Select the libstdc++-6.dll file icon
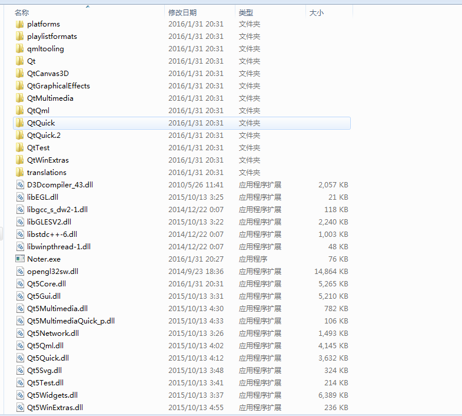 pyautogui.click(x=20, y=235)
